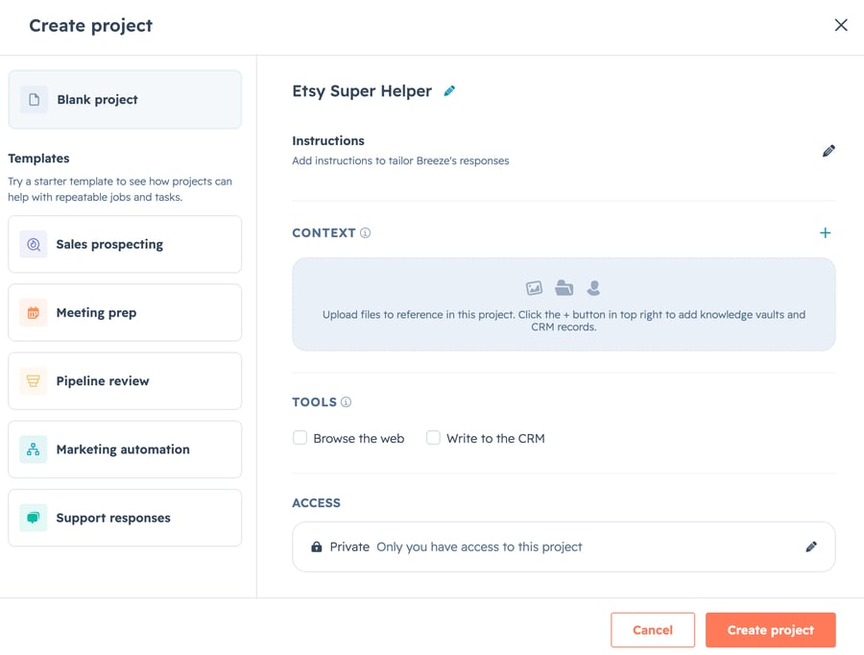Close the Create project dialog
Screen dimensions: 864x655
click(841, 25)
